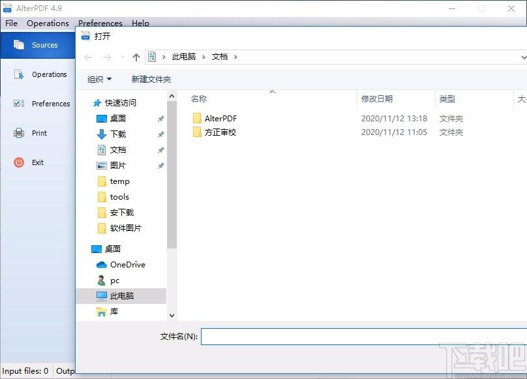Open the Operations menu in menu bar
Viewport: 527px width, 379px height.
pyautogui.click(x=48, y=23)
